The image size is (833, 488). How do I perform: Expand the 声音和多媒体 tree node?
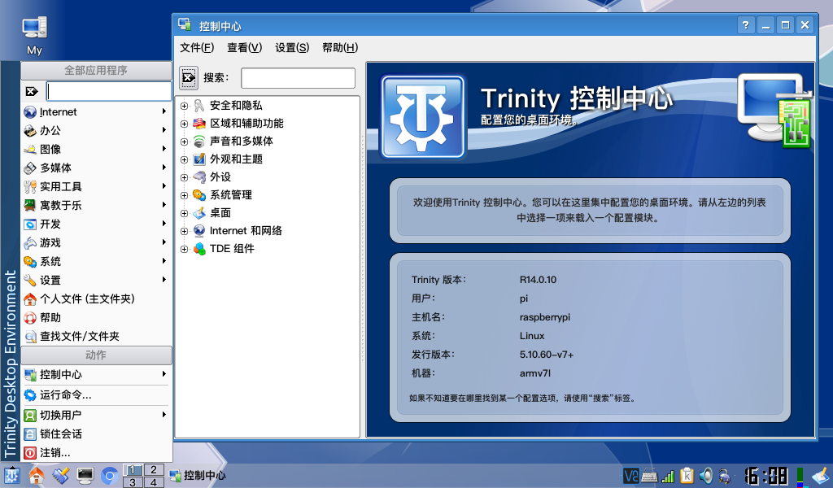pyautogui.click(x=185, y=142)
